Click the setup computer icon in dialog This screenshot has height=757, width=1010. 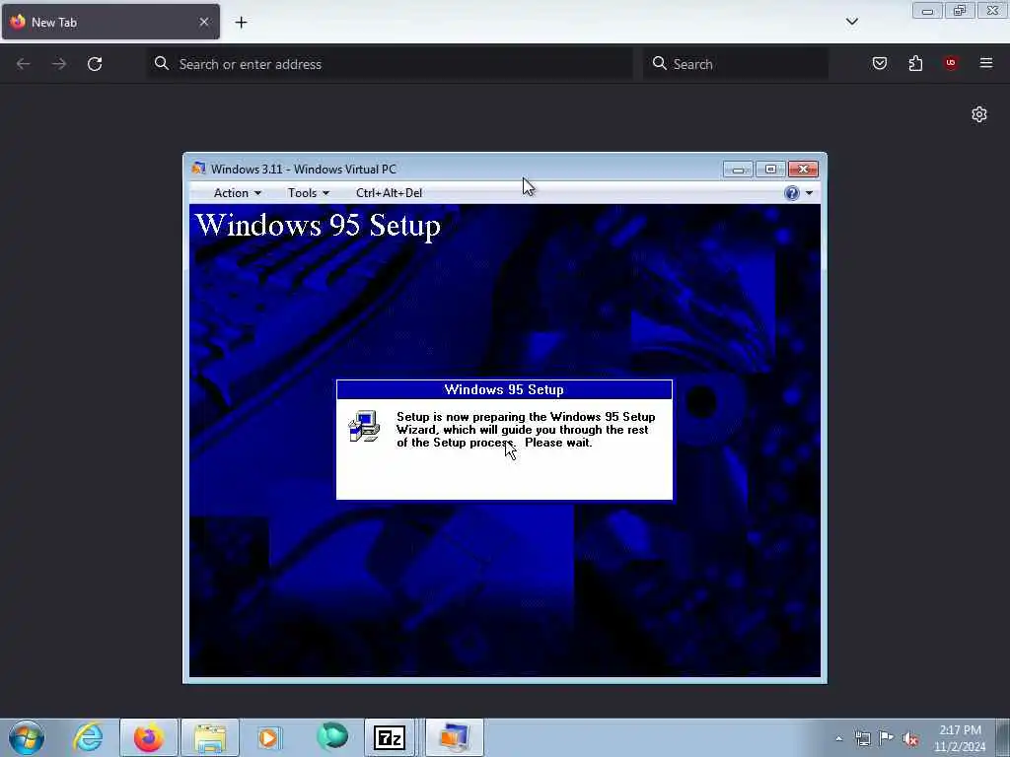pyautogui.click(x=364, y=426)
